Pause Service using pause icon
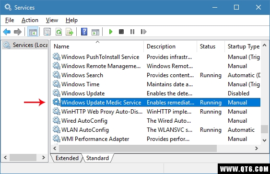The image size is (270, 174). [x=132, y=32]
